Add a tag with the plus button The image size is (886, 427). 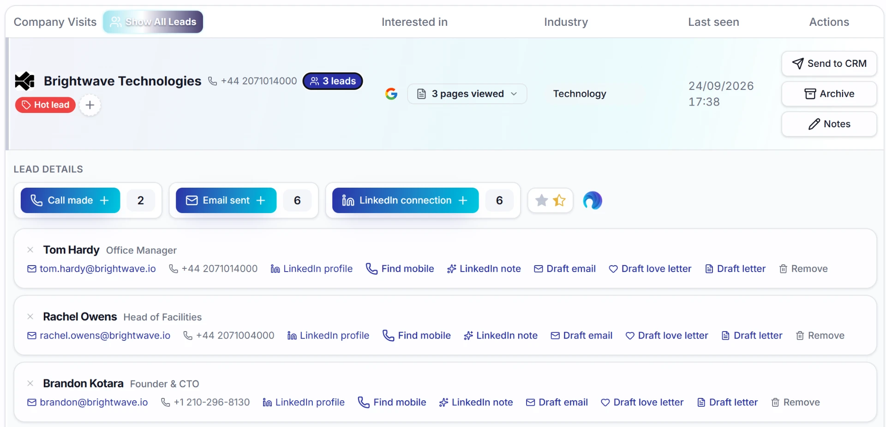pos(90,105)
